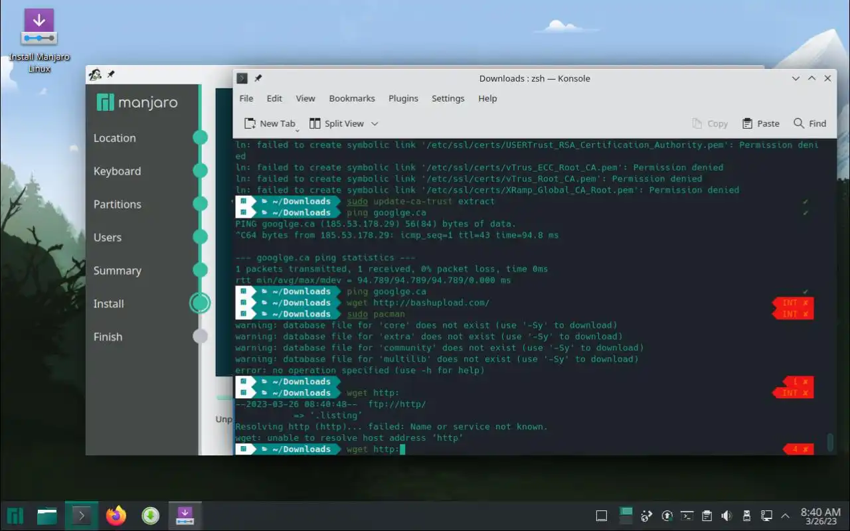Open the Bookmarks menu in Konsole
The image size is (850, 531).
click(x=352, y=98)
